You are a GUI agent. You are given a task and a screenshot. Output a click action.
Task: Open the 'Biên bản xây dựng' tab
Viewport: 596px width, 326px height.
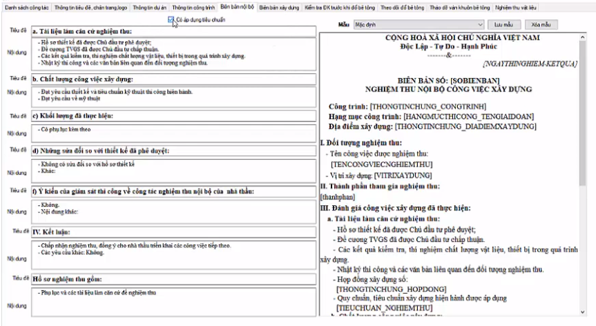click(280, 8)
